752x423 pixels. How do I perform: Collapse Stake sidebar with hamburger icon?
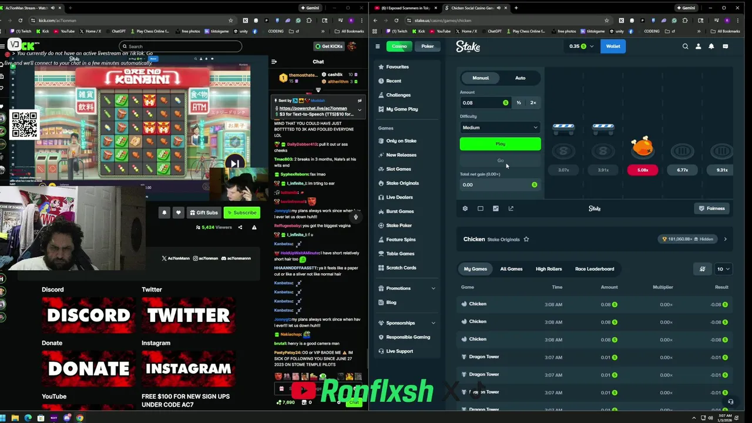click(x=378, y=46)
